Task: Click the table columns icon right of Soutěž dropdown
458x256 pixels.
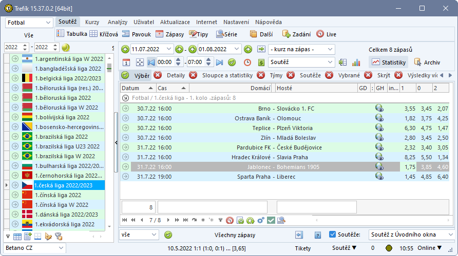Action: 342,62
